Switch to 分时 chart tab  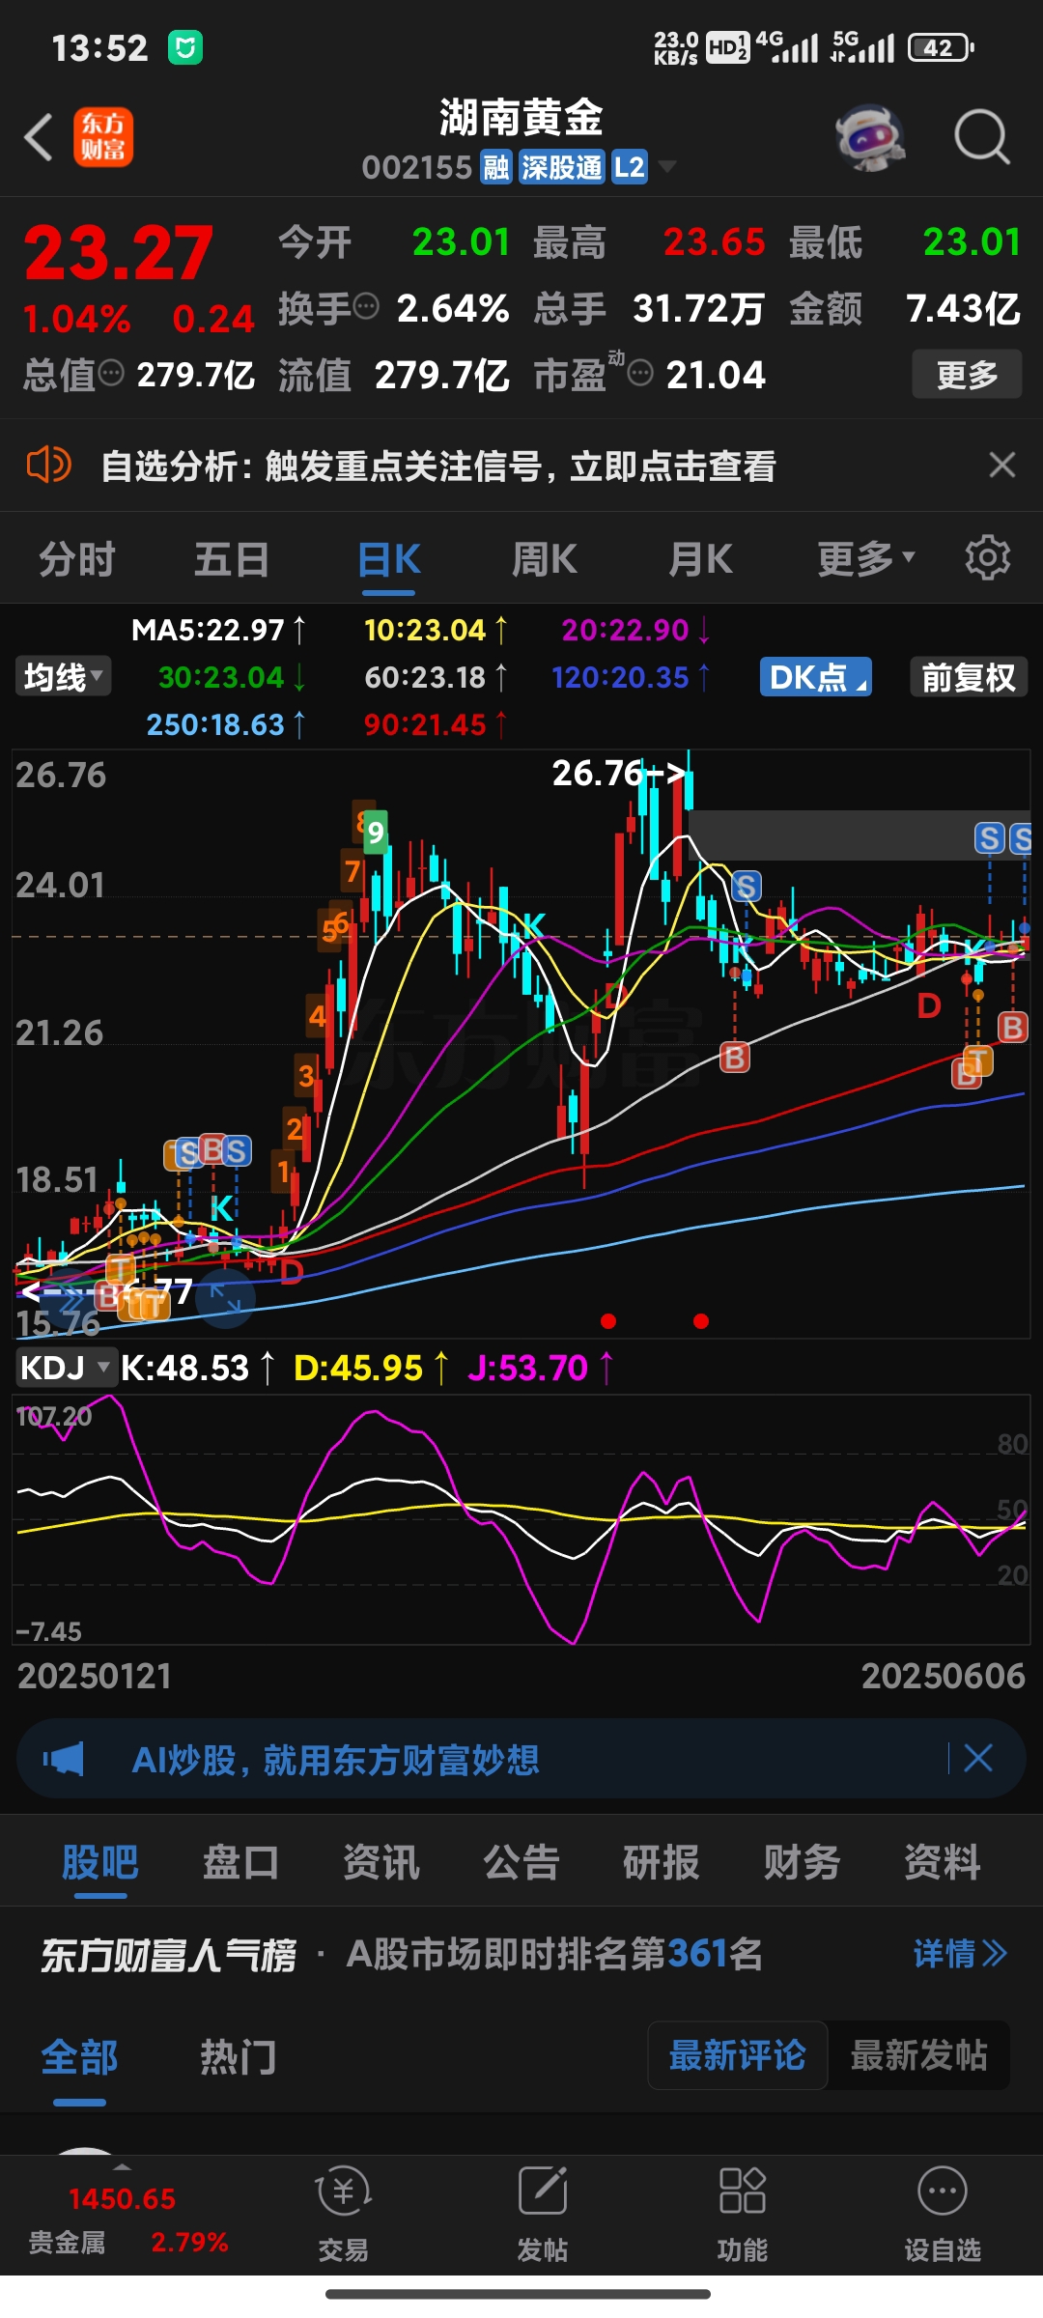[77, 559]
